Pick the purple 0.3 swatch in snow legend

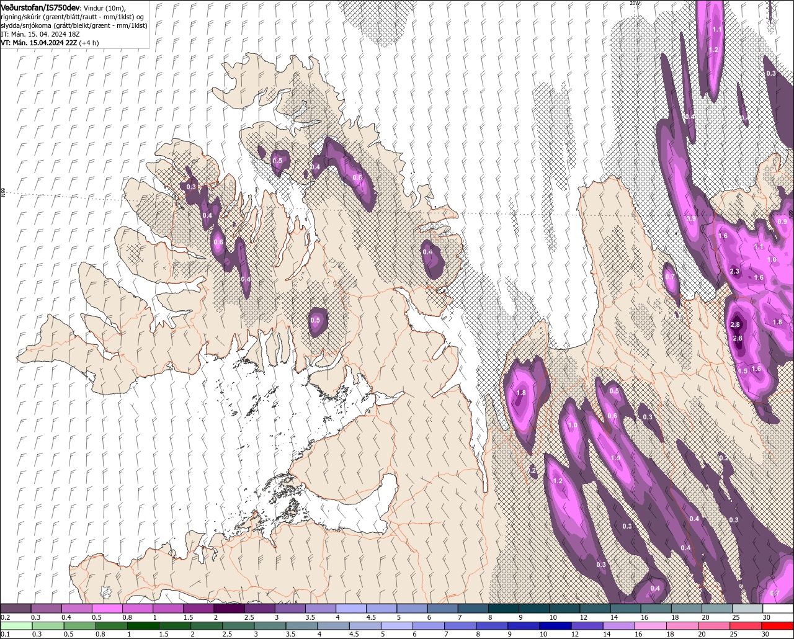pos(47,609)
